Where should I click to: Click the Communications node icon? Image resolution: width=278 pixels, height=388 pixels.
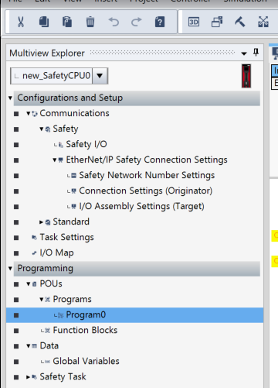[x=35, y=114]
